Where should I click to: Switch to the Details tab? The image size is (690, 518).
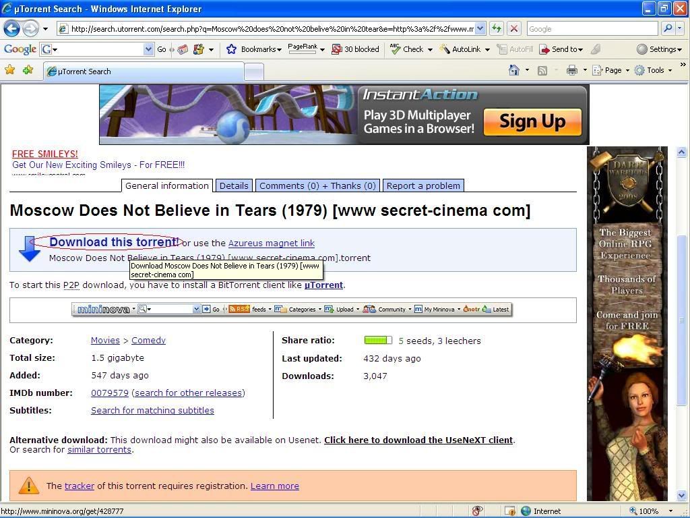coord(234,185)
